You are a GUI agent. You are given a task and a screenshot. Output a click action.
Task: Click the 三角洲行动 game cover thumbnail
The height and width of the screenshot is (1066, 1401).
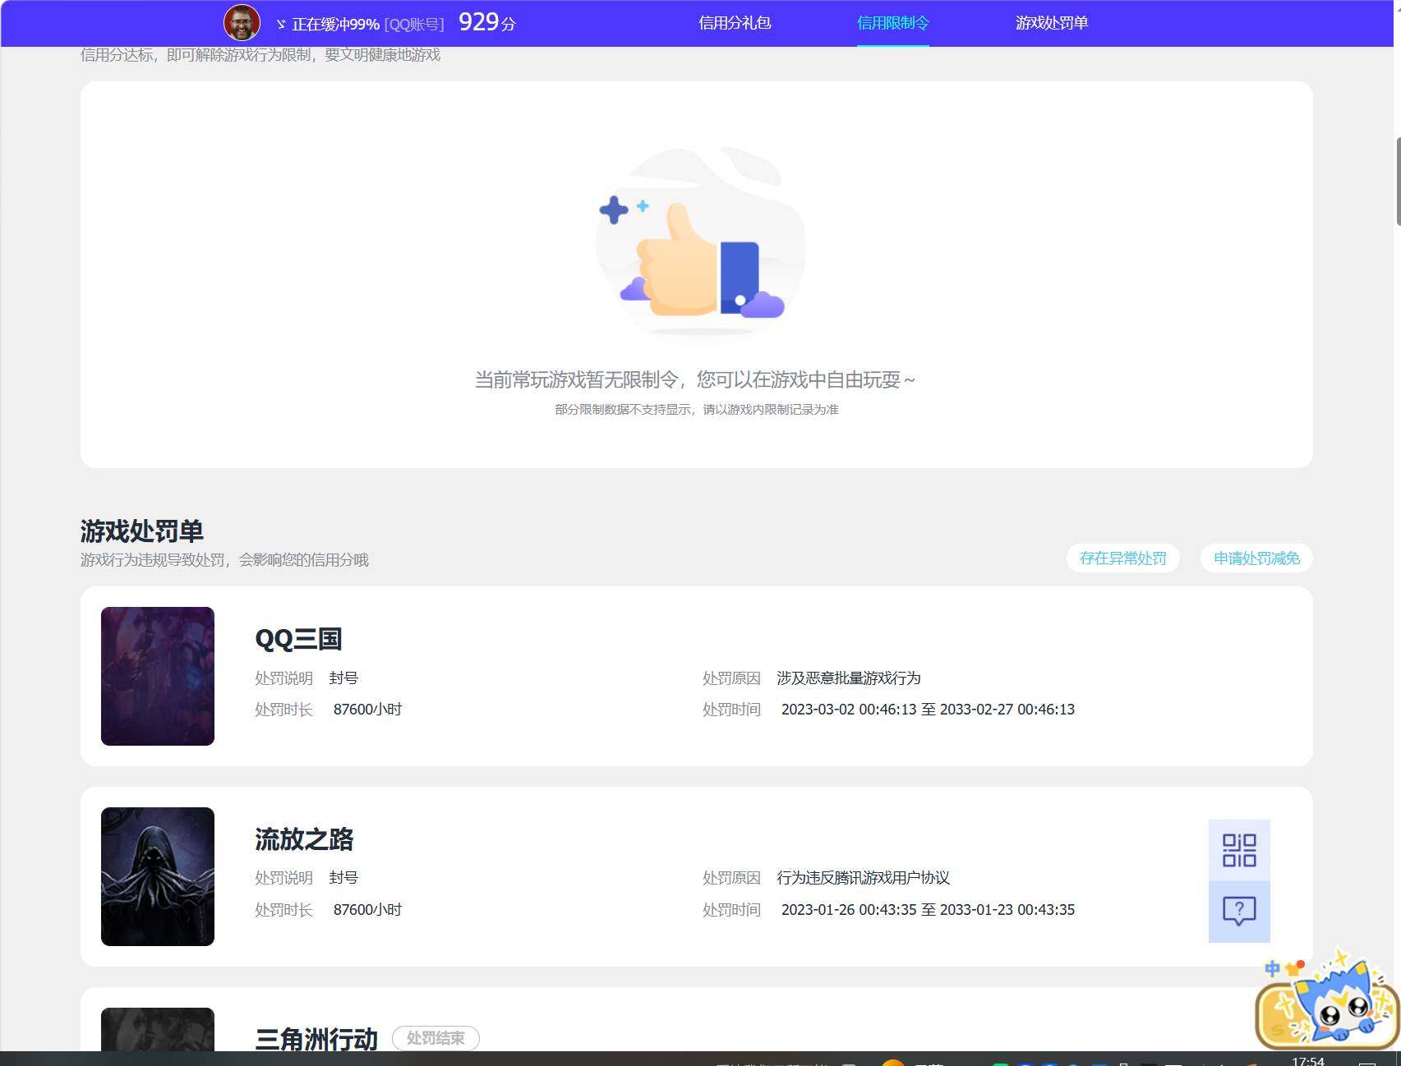click(158, 1029)
